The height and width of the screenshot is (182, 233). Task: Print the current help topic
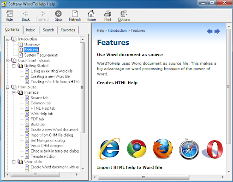tap(108, 16)
